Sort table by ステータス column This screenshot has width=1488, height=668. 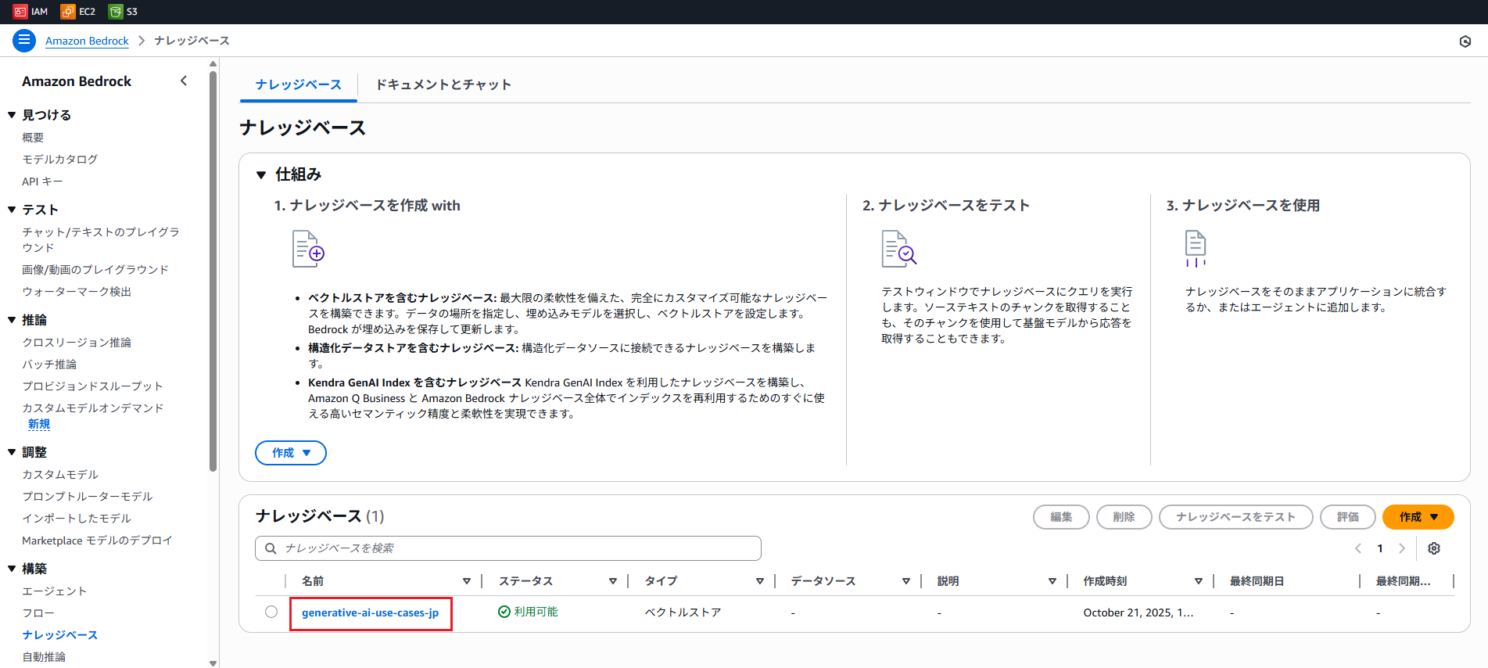[x=612, y=581]
